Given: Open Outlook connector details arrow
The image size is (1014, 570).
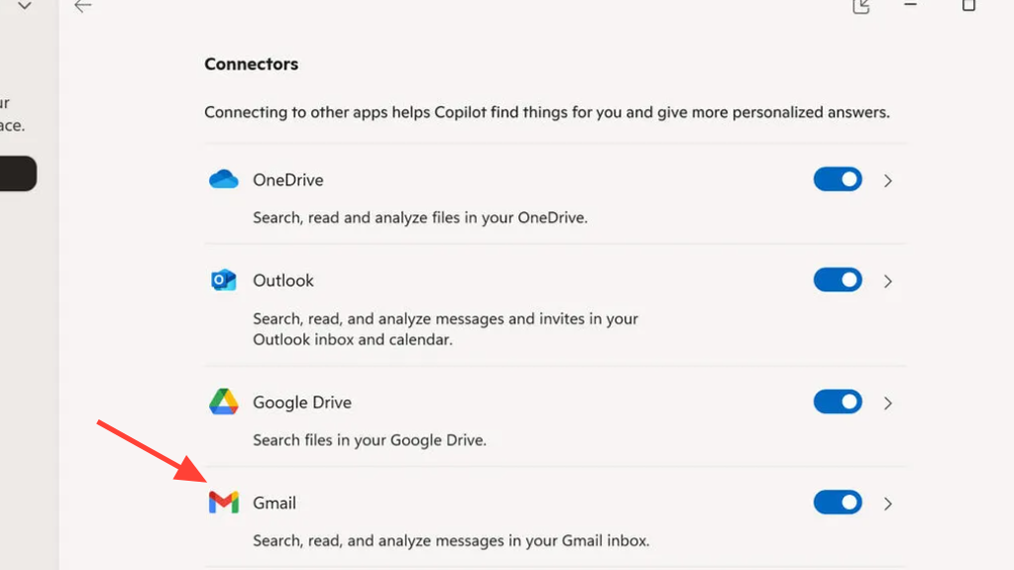Looking at the screenshot, I should point(888,282).
